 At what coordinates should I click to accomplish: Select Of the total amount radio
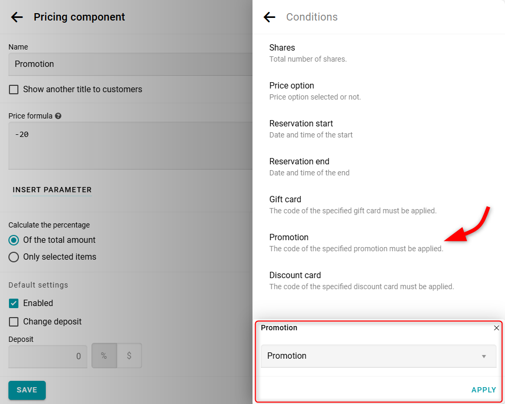click(x=14, y=240)
